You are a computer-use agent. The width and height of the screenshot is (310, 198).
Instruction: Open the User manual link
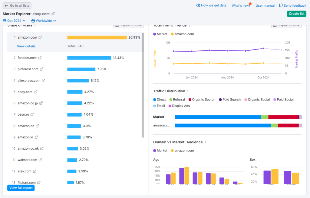[x=265, y=5]
